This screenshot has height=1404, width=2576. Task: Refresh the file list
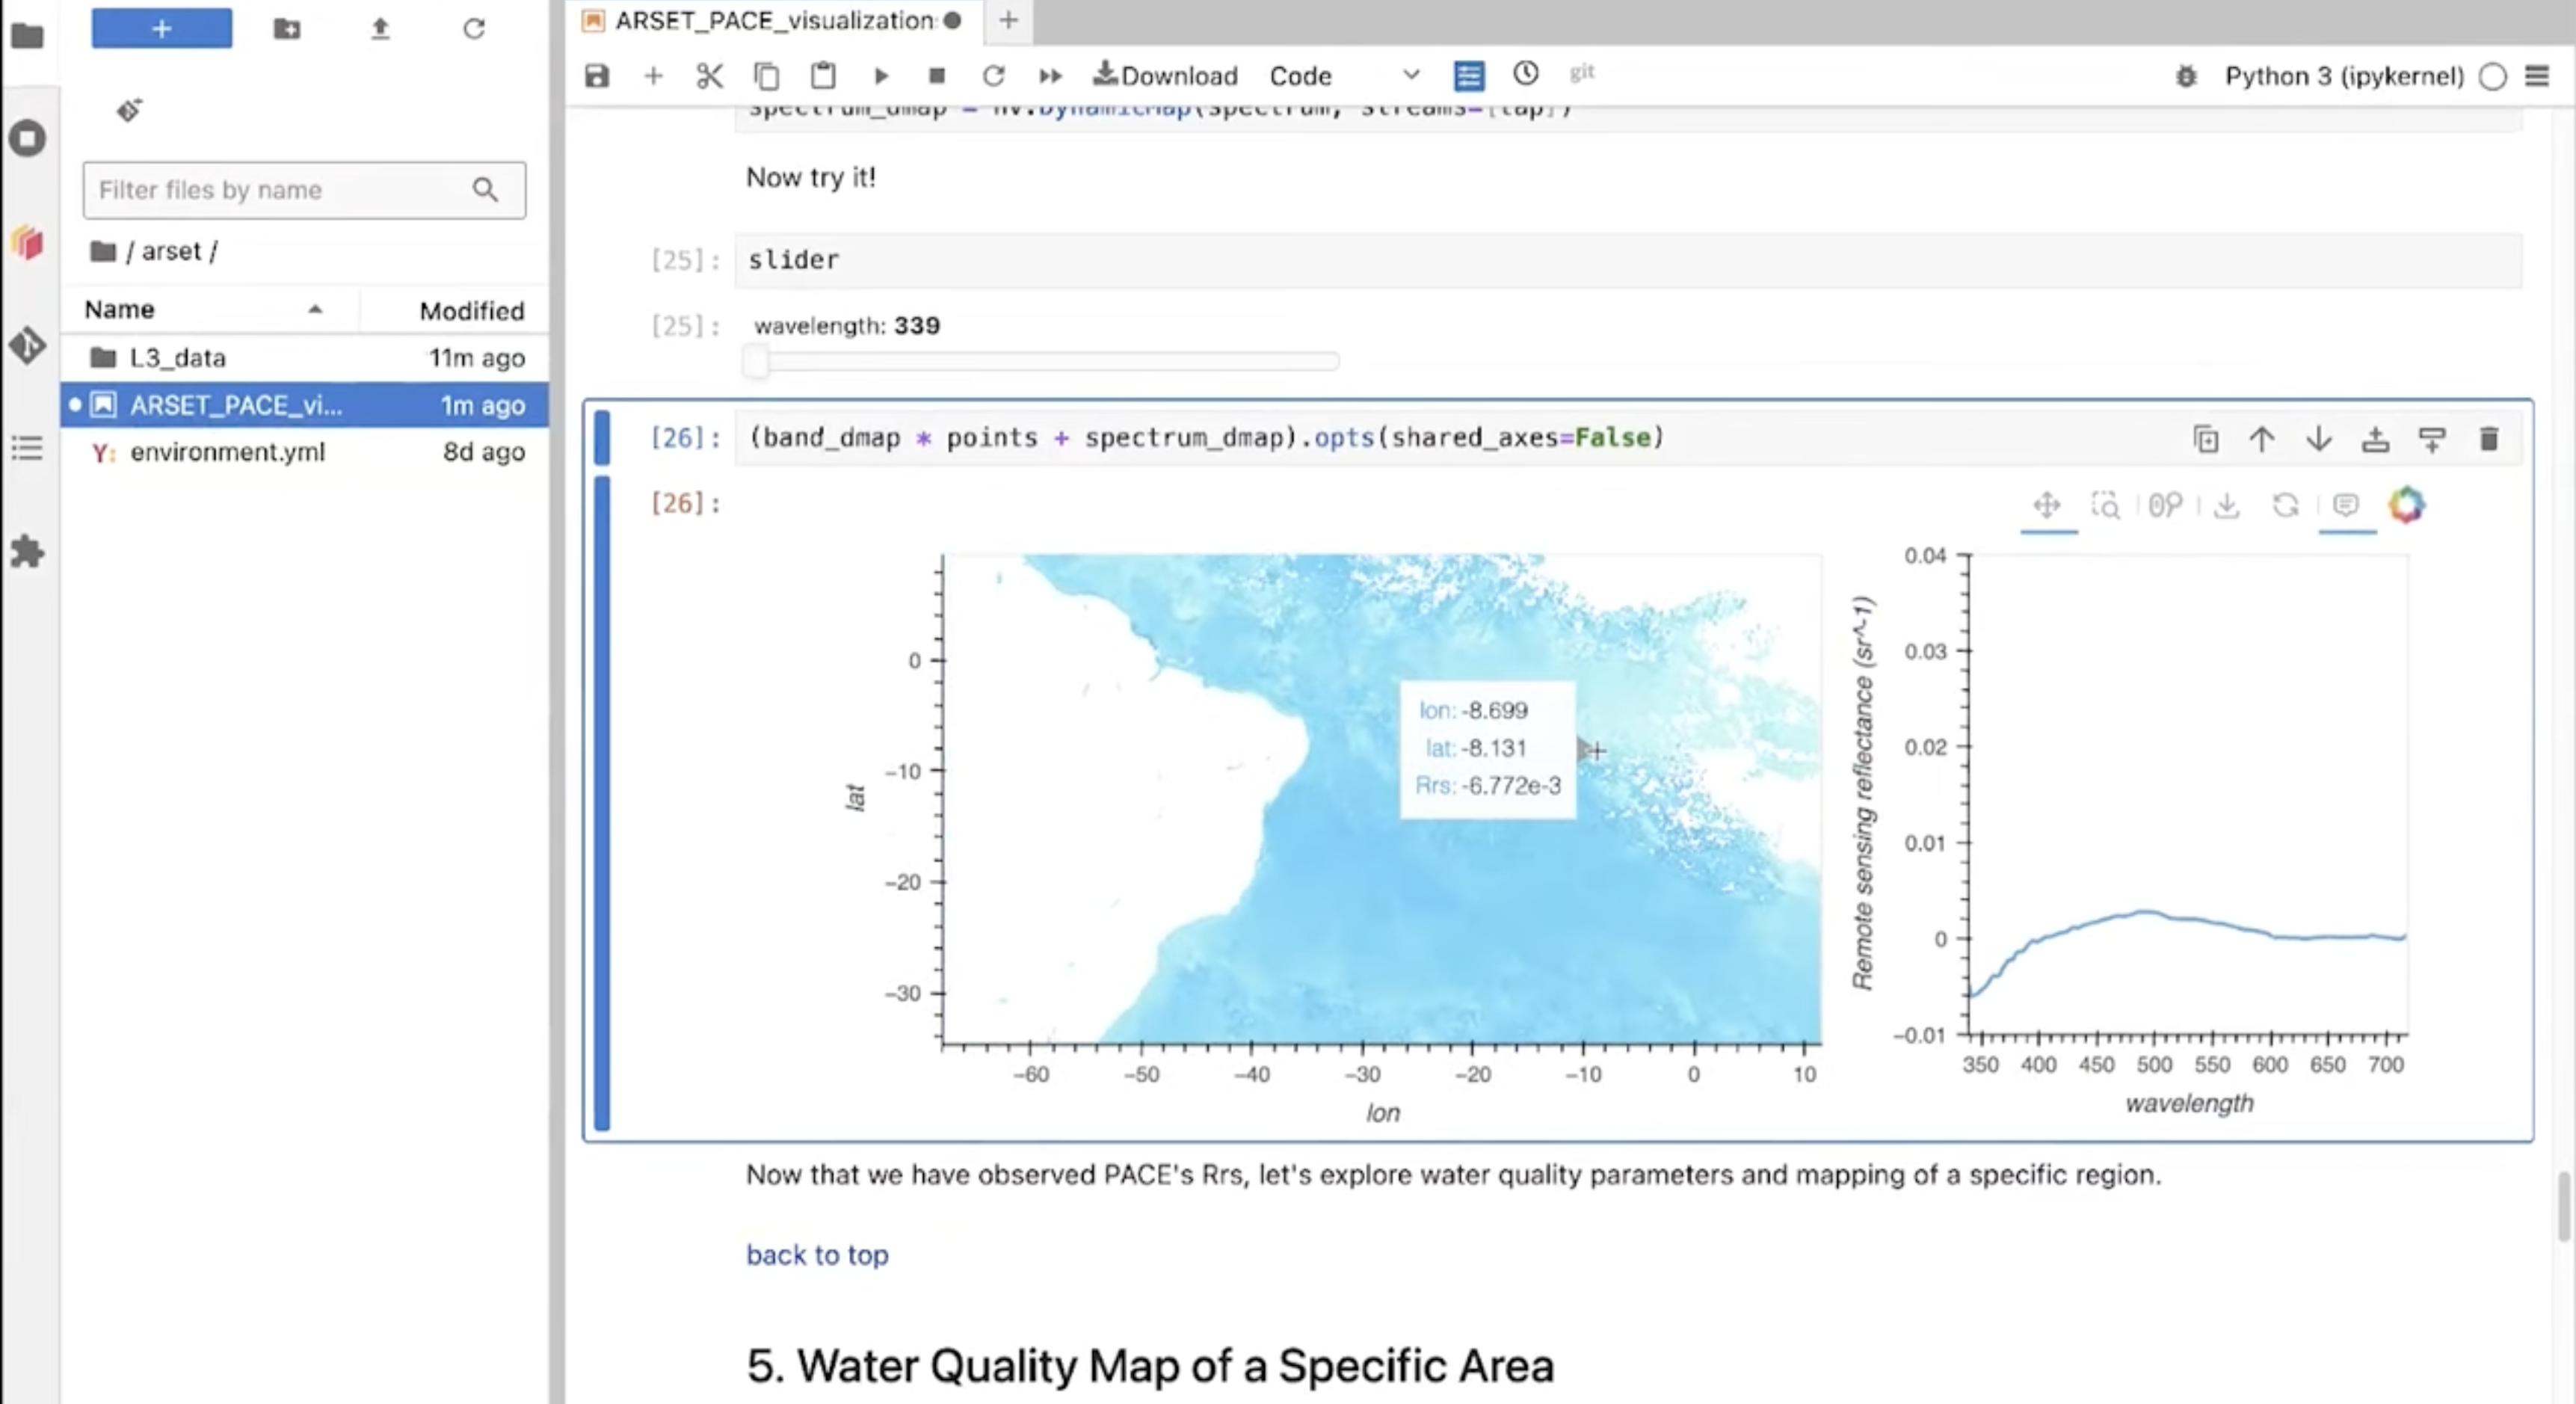474,29
